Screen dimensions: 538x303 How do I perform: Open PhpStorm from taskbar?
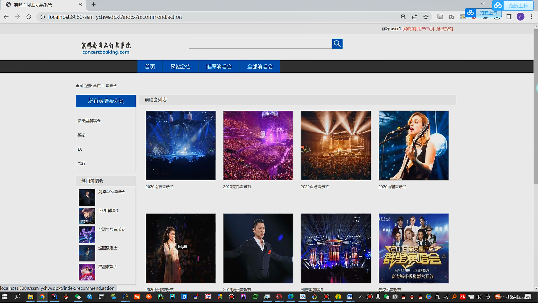244,297
